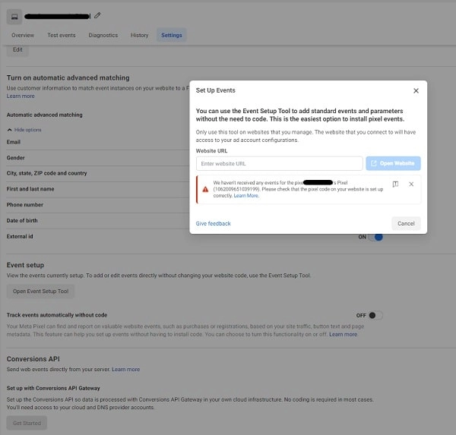Screen dimensions: 456x435
Task: Click the Open Website button
Action: tap(393, 163)
